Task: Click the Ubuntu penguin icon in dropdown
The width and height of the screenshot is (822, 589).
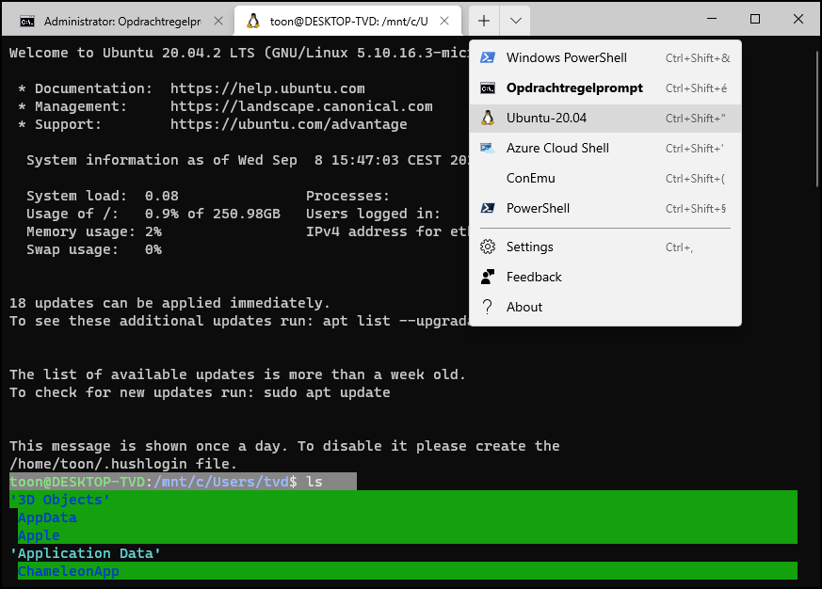Action: click(488, 118)
